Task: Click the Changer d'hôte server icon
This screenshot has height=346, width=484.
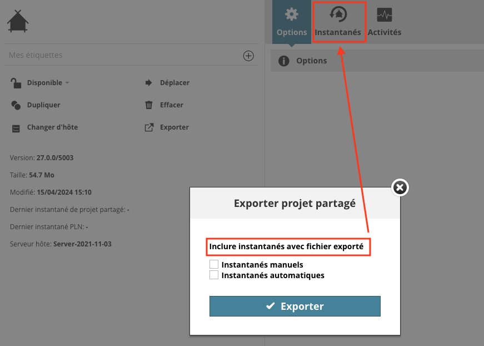Action: pos(16,128)
